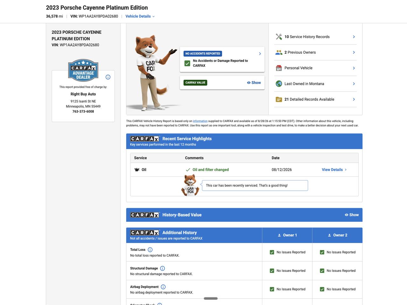Viewport: 407px width, 305px height.
Task: Click the Service column header
Action: click(x=141, y=158)
